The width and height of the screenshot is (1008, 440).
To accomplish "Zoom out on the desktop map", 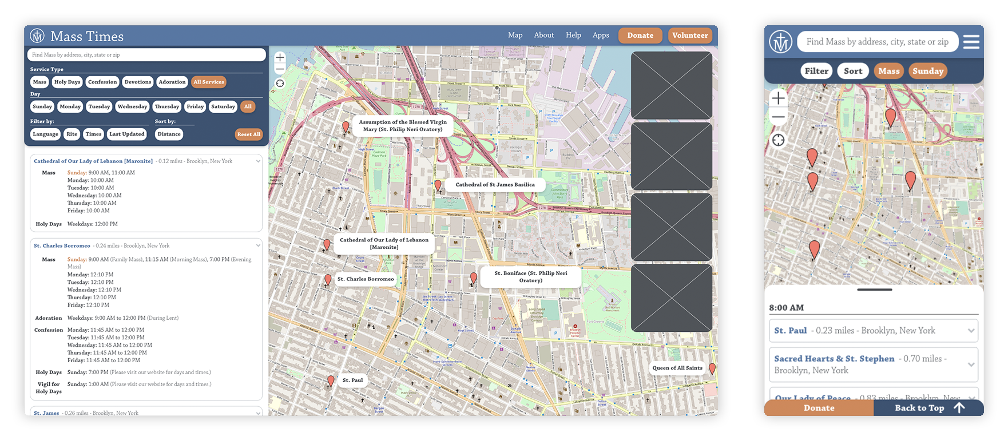I will [x=280, y=69].
